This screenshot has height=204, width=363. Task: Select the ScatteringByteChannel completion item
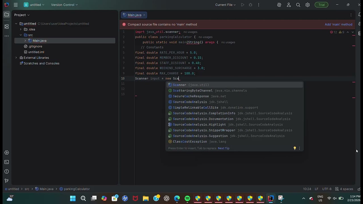pos(234,91)
